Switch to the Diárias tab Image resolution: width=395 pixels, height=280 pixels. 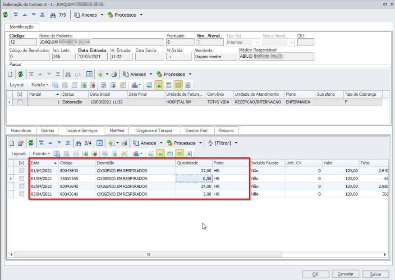[x=48, y=131]
